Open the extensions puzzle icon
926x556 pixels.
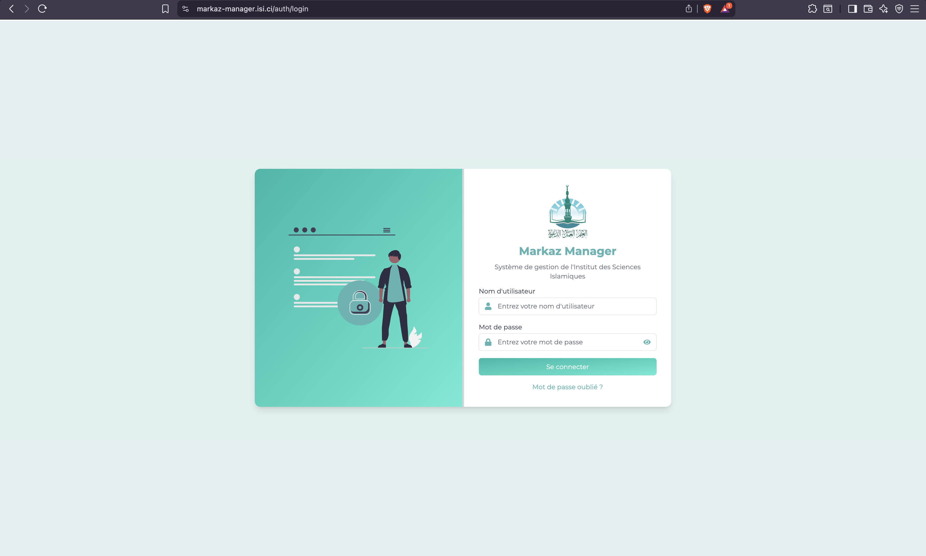pos(812,9)
